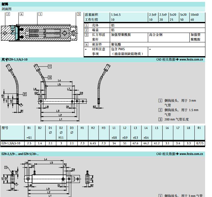Image resolution: width=212 pixels, height=197 pixels.
Task: Click legend marker 1 for 3 mm barbed fitting
Action: point(160,101)
